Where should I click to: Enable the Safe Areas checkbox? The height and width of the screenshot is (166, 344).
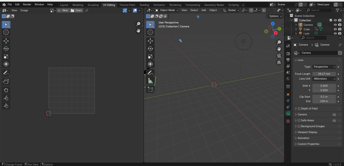pyautogui.click(x=299, y=120)
